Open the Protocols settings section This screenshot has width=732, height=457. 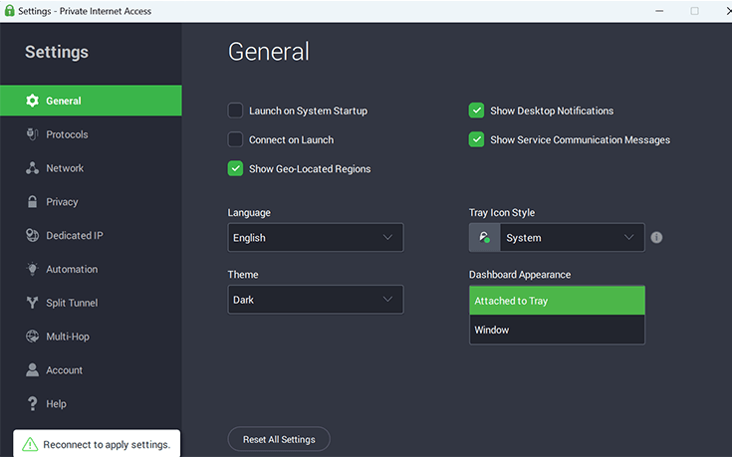(91, 134)
